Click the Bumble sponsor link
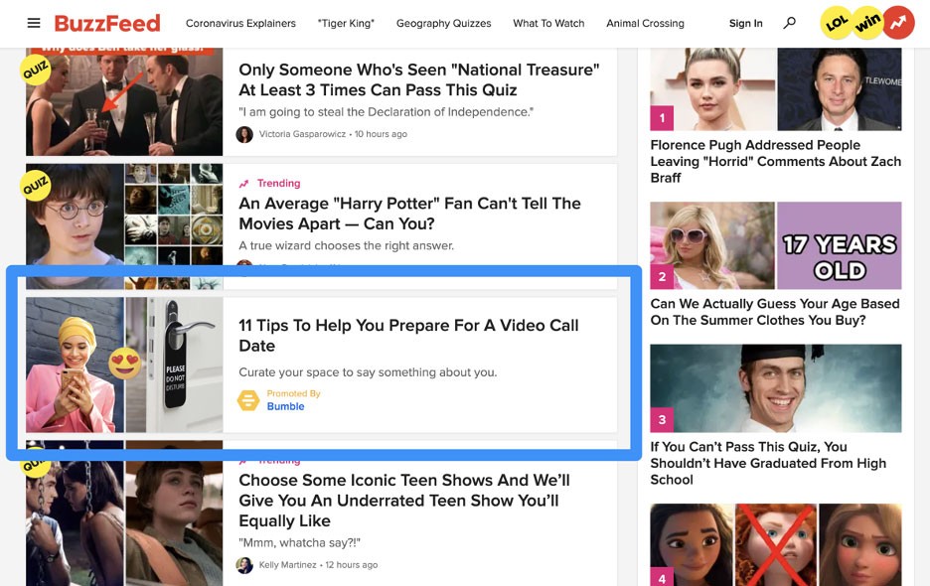This screenshot has height=586, width=930. [x=285, y=406]
